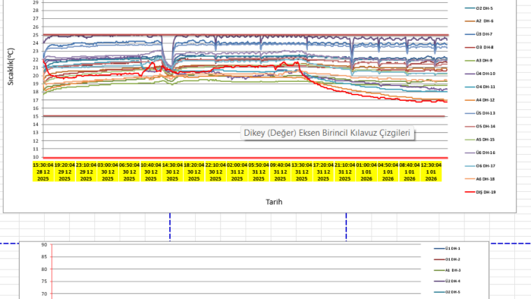Select the A5 DH-15 legend entry
The height and width of the screenshot is (299, 531).
pos(480,140)
